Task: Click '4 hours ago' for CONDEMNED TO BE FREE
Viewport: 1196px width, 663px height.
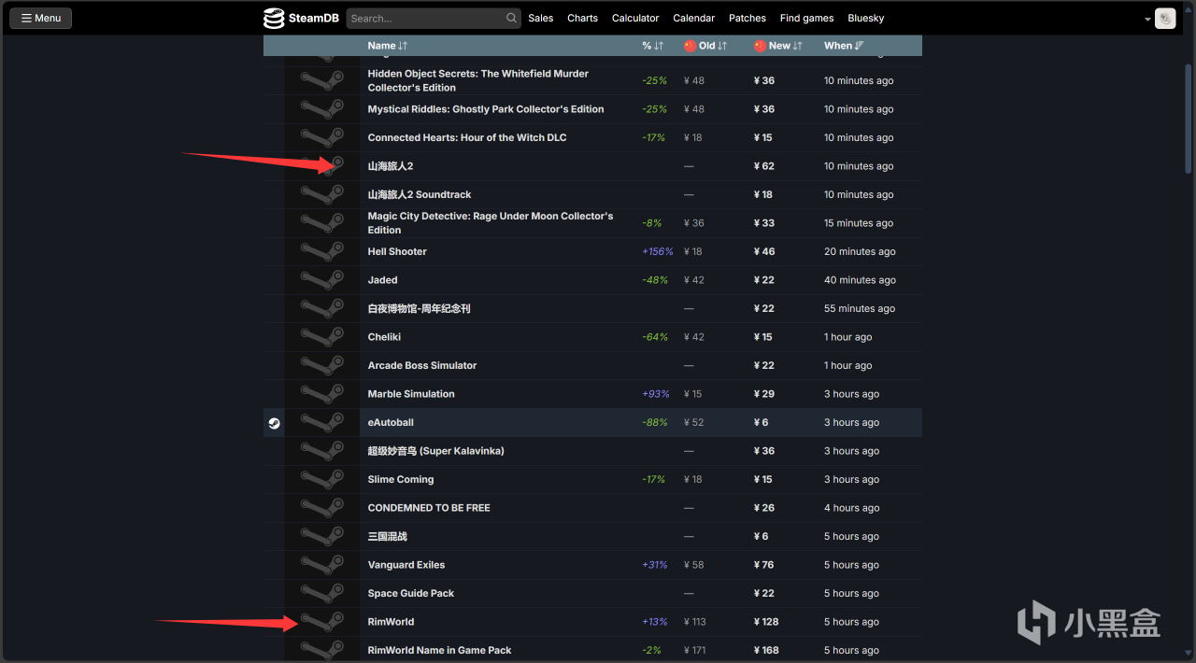Action: (x=851, y=508)
